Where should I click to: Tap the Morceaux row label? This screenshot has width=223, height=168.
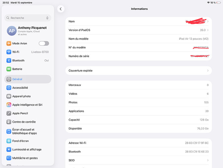tap(75, 85)
